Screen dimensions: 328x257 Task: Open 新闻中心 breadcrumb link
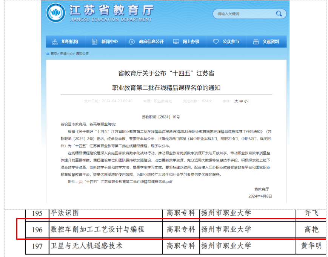pos(67,54)
